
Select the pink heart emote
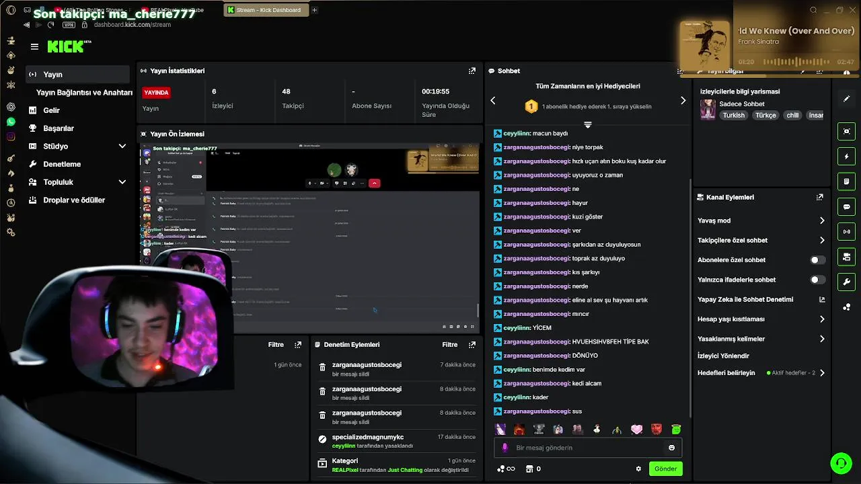637,429
